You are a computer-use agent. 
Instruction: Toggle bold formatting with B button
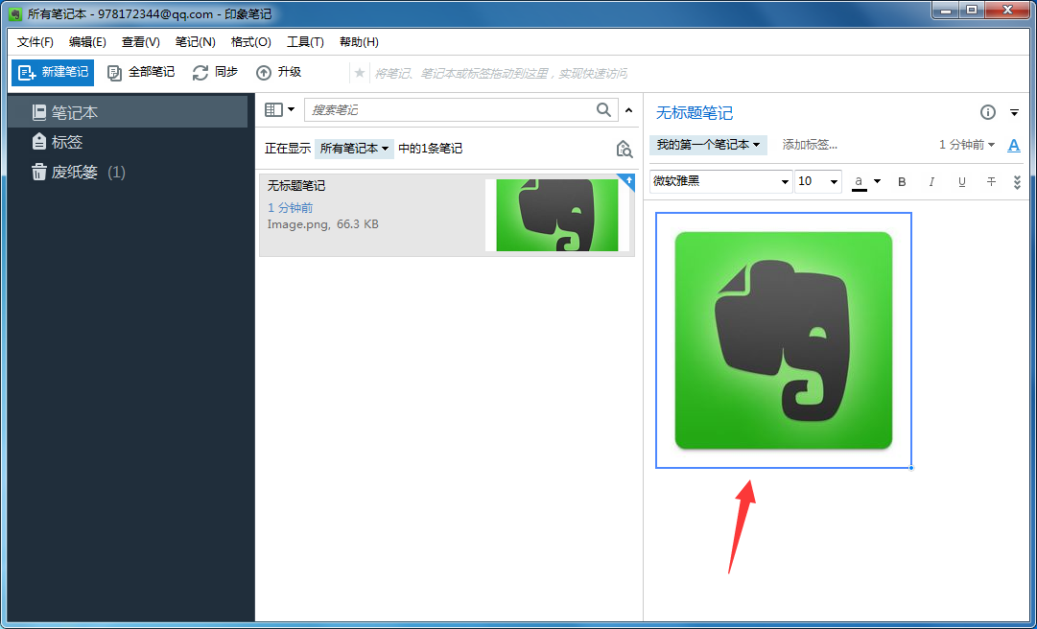(x=902, y=181)
